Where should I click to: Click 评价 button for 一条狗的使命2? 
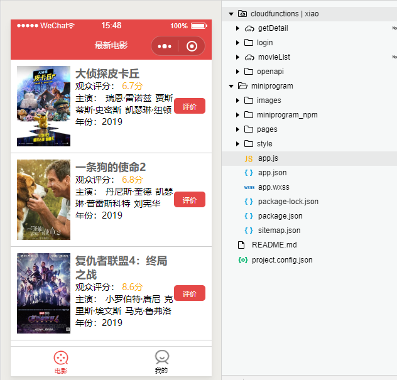[x=190, y=200]
